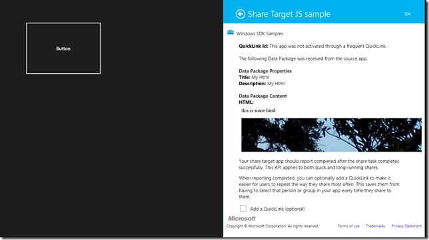This screenshot has height=240, width=429.
Task: Click "Your share target app should report" paragraph
Action: (318, 164)
